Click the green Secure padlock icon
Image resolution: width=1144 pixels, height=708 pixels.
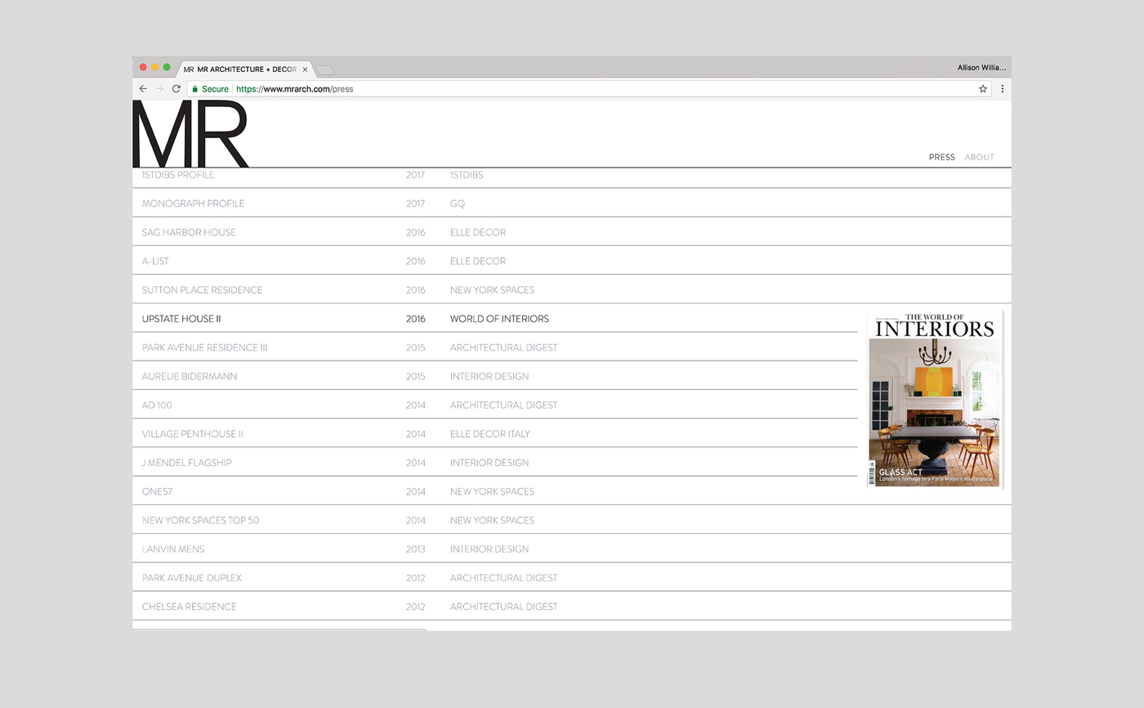(x=195, y=89)
